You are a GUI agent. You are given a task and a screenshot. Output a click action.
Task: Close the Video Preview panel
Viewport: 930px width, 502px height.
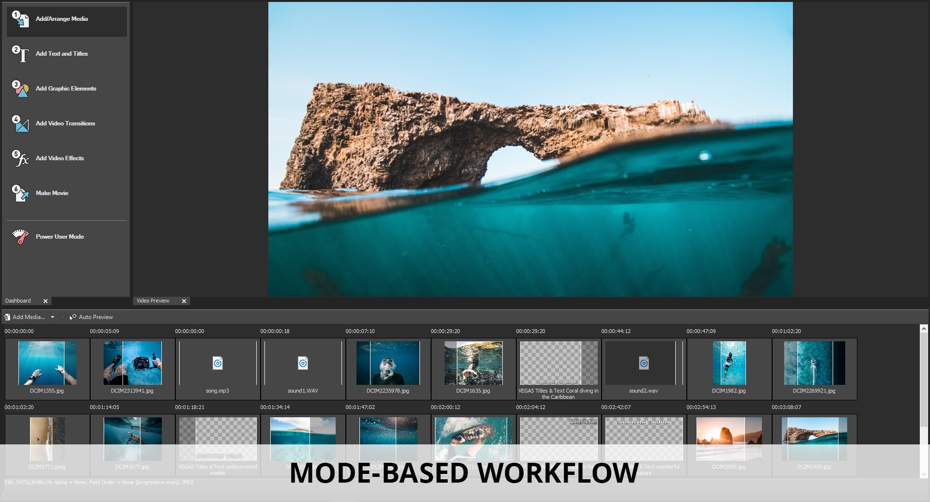coord(184,301)
